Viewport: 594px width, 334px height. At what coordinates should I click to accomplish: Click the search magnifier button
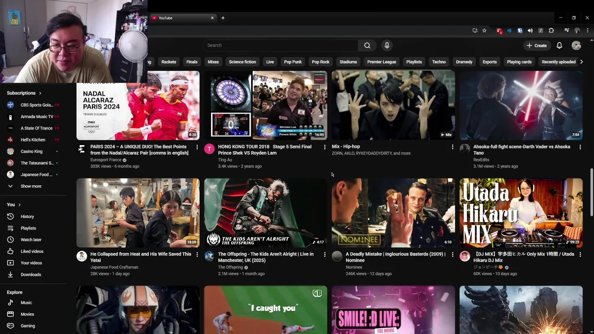pyautogui.click(x=367, y=45)
